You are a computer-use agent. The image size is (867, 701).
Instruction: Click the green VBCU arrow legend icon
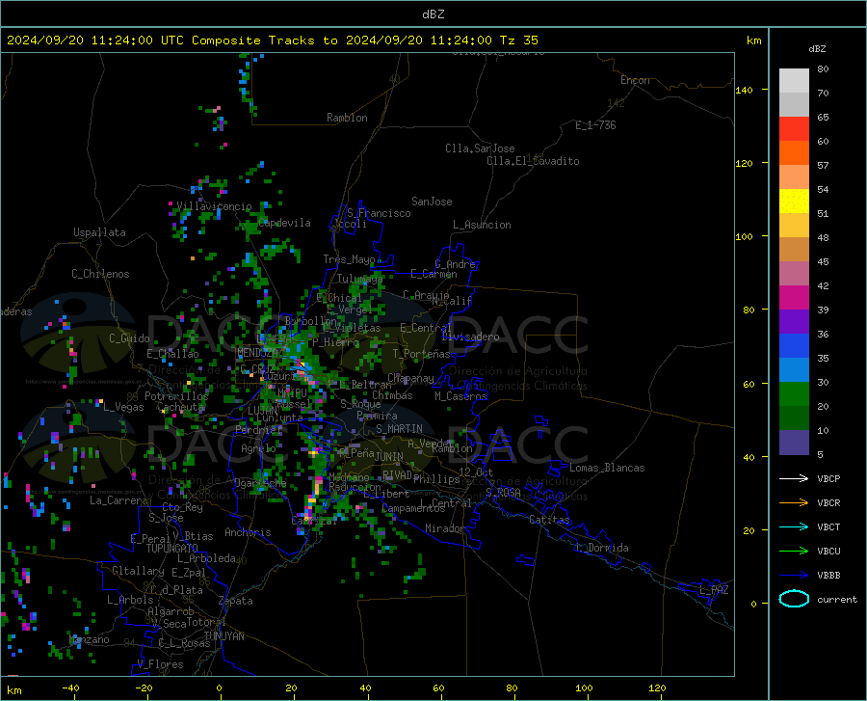794,552
